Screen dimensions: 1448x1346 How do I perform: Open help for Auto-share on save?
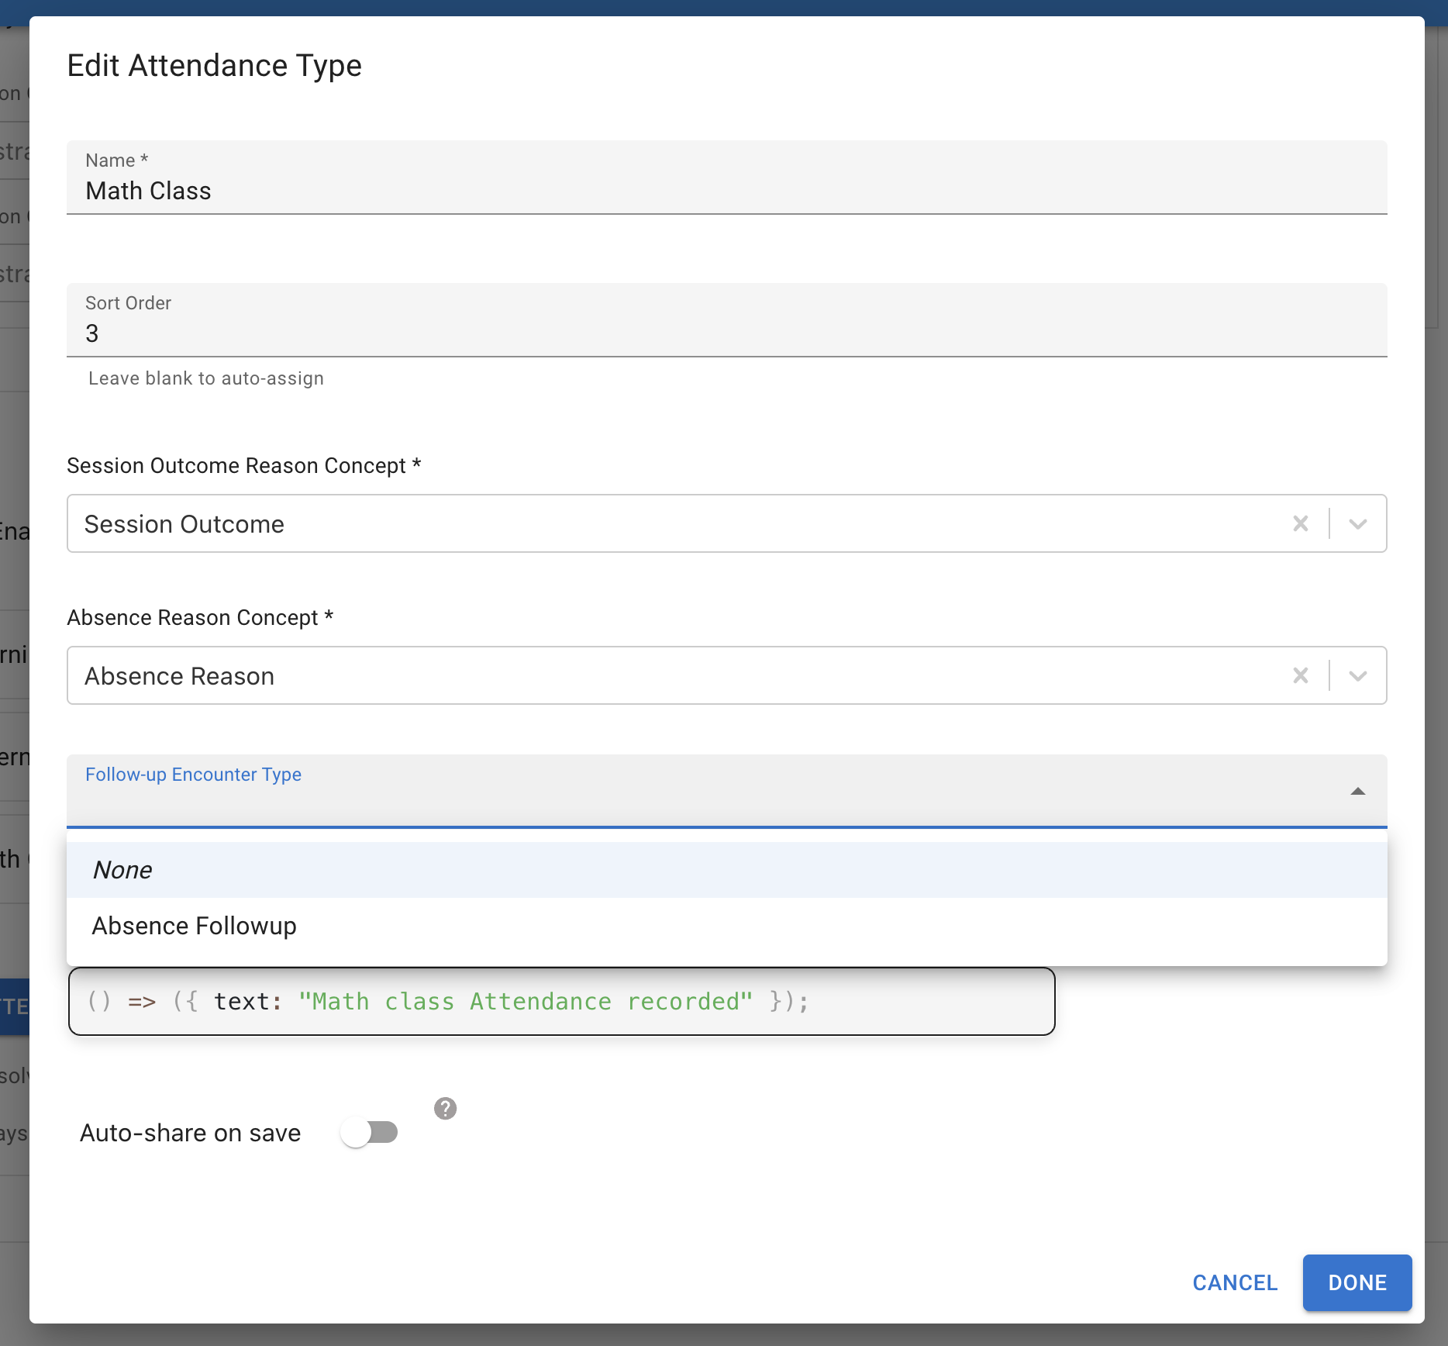(445, 1109)
